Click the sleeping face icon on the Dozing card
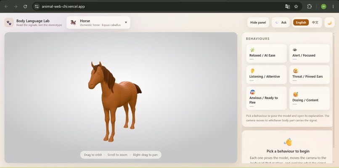Image resolution: width=339 pixels, height=168 pixels. point(296,94)
